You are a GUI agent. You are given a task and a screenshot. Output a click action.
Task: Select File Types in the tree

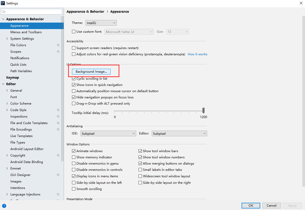click(x=18, y=142)
